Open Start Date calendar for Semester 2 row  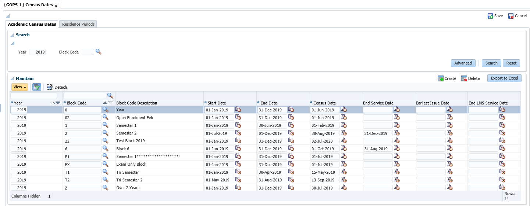[x=238, y=133]
